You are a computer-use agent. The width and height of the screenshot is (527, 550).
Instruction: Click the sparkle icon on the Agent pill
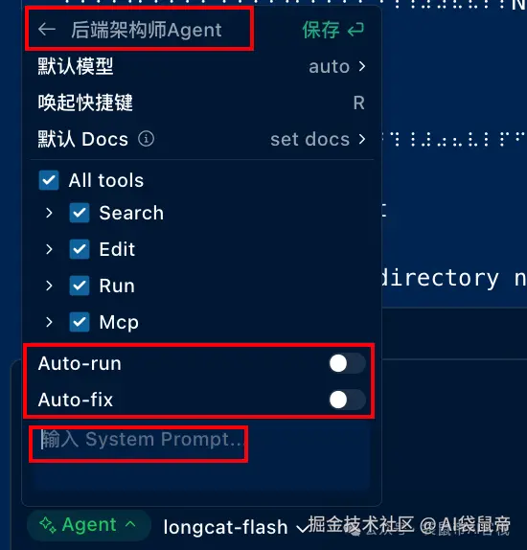[48, 525]
